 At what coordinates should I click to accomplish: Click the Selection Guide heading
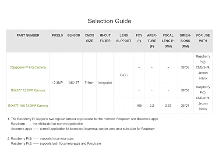[109, 21]
